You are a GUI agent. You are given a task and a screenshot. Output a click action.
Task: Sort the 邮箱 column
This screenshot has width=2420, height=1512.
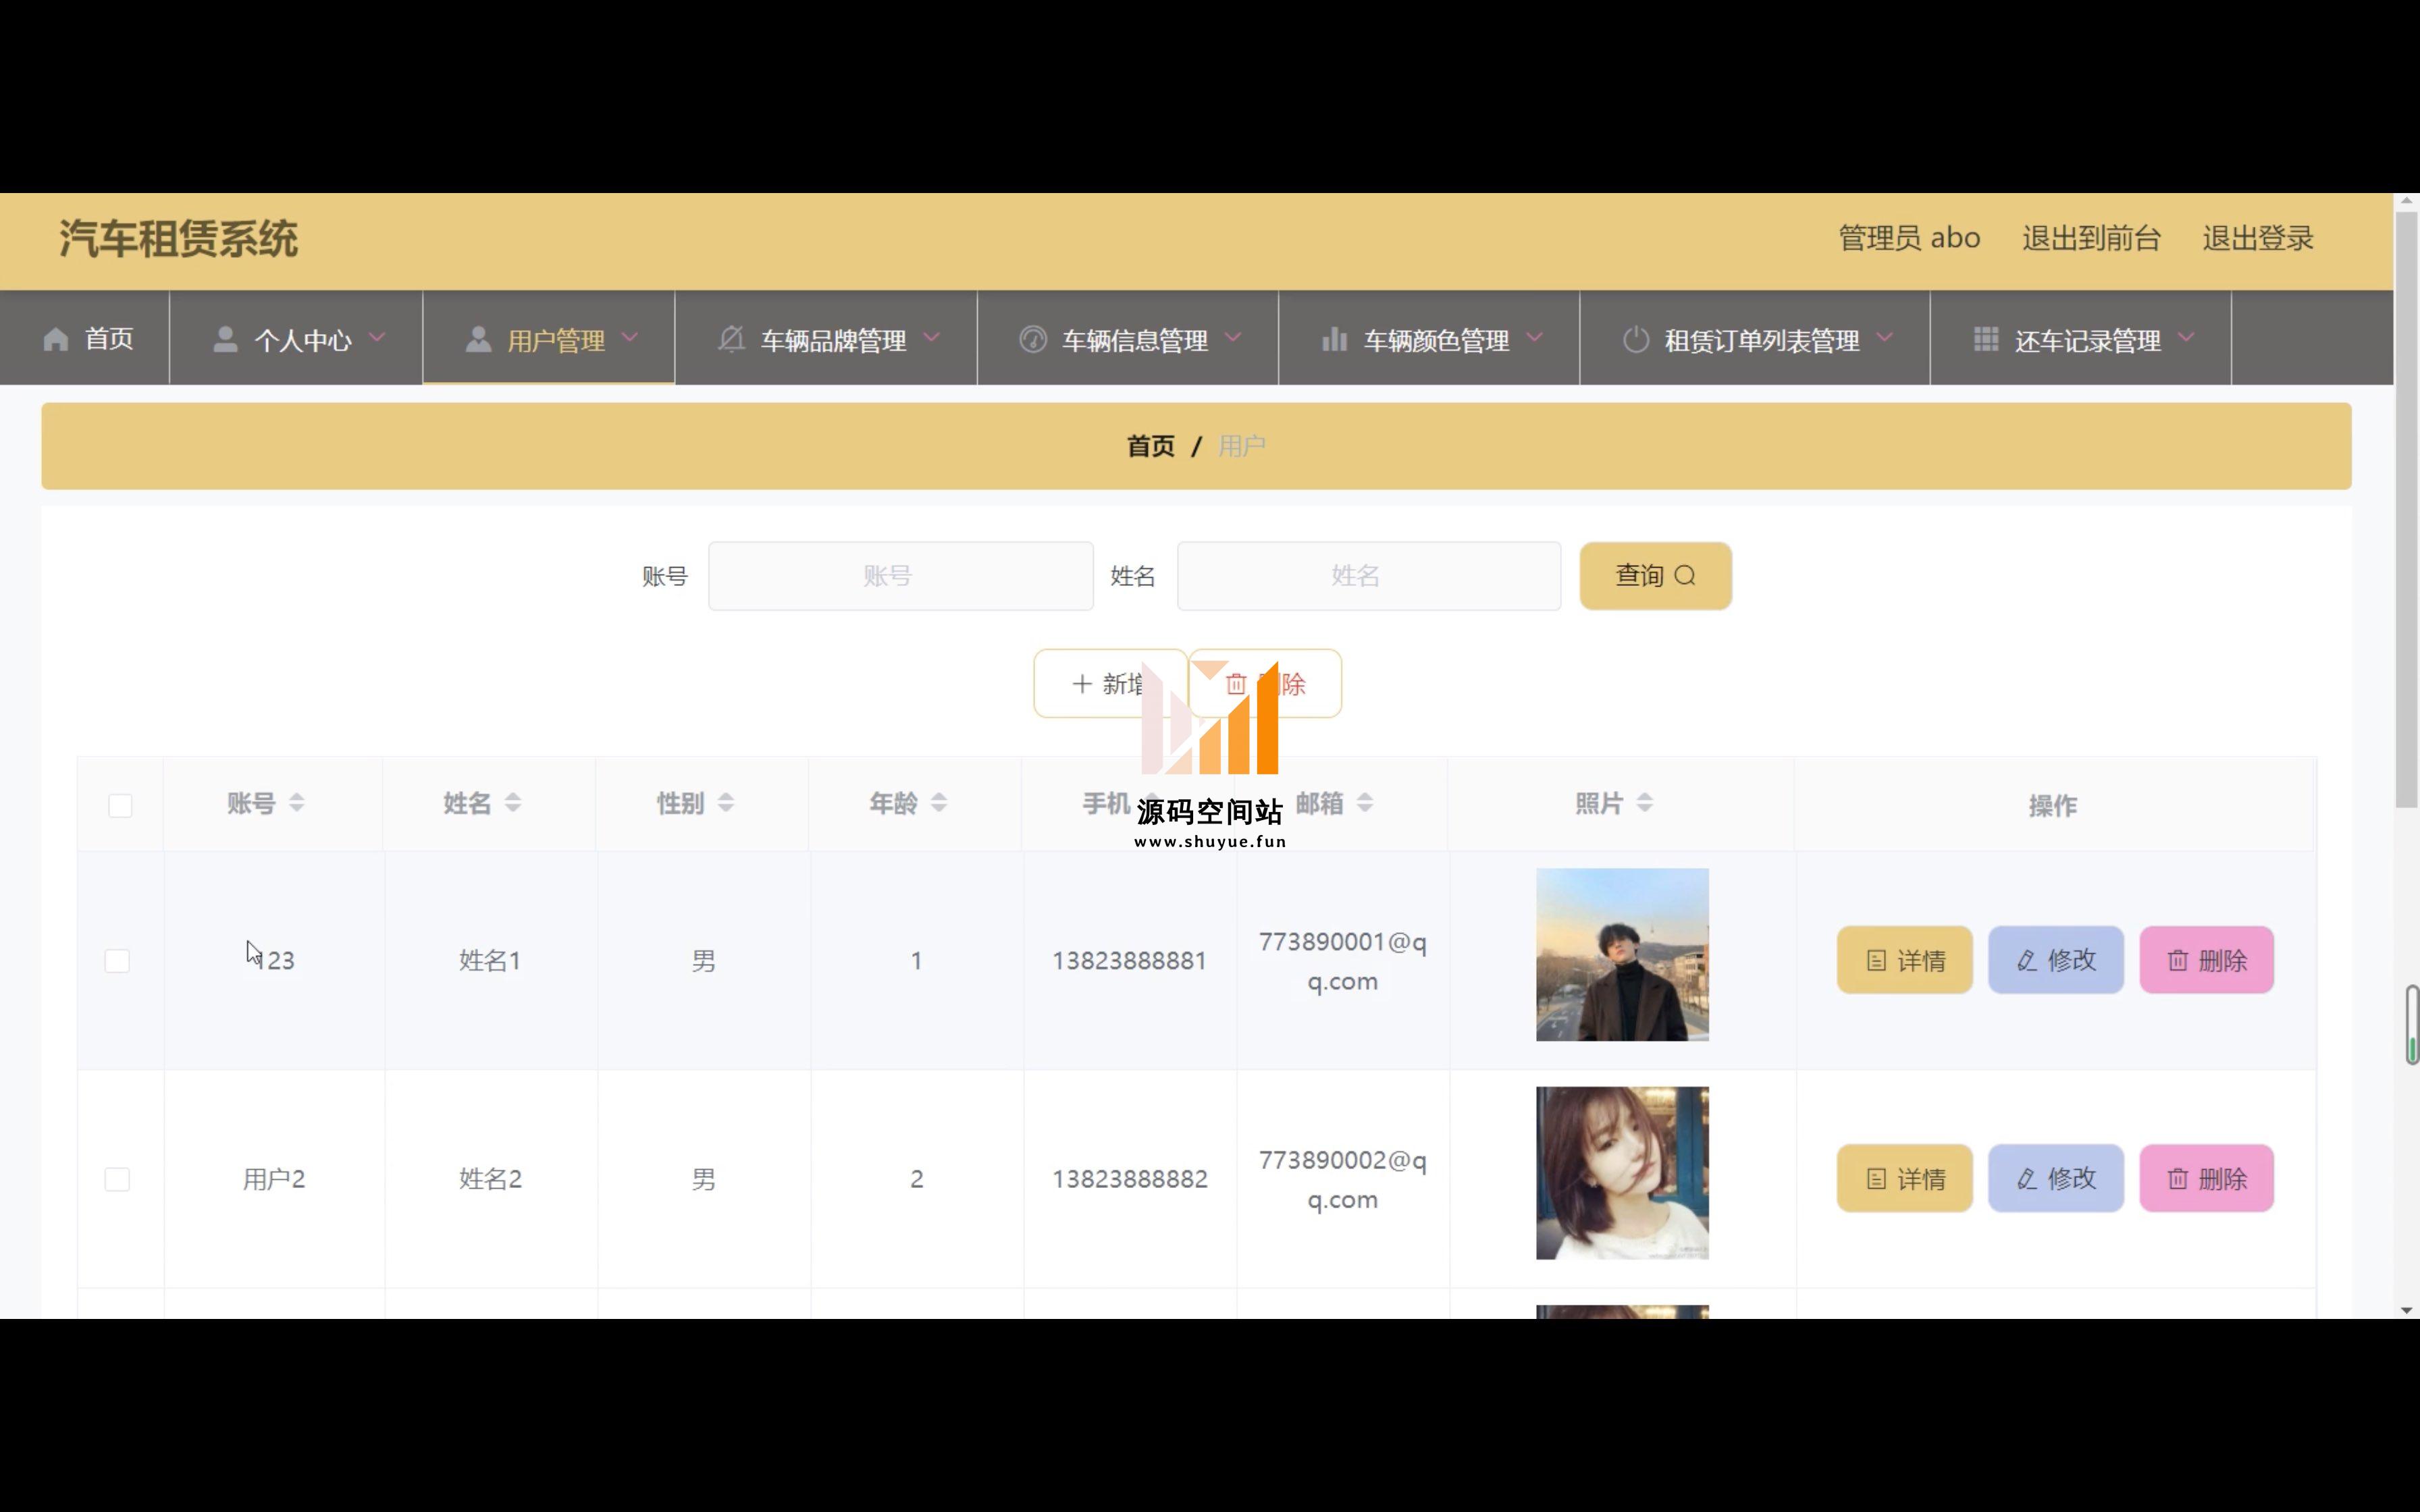pyautogui.click(x=1365, y=802)
